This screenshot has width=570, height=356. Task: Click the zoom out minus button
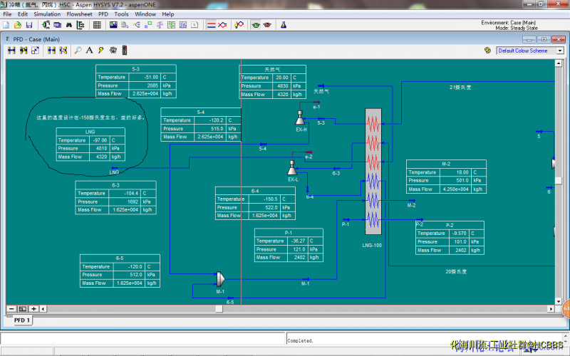(x=12, y=308)
